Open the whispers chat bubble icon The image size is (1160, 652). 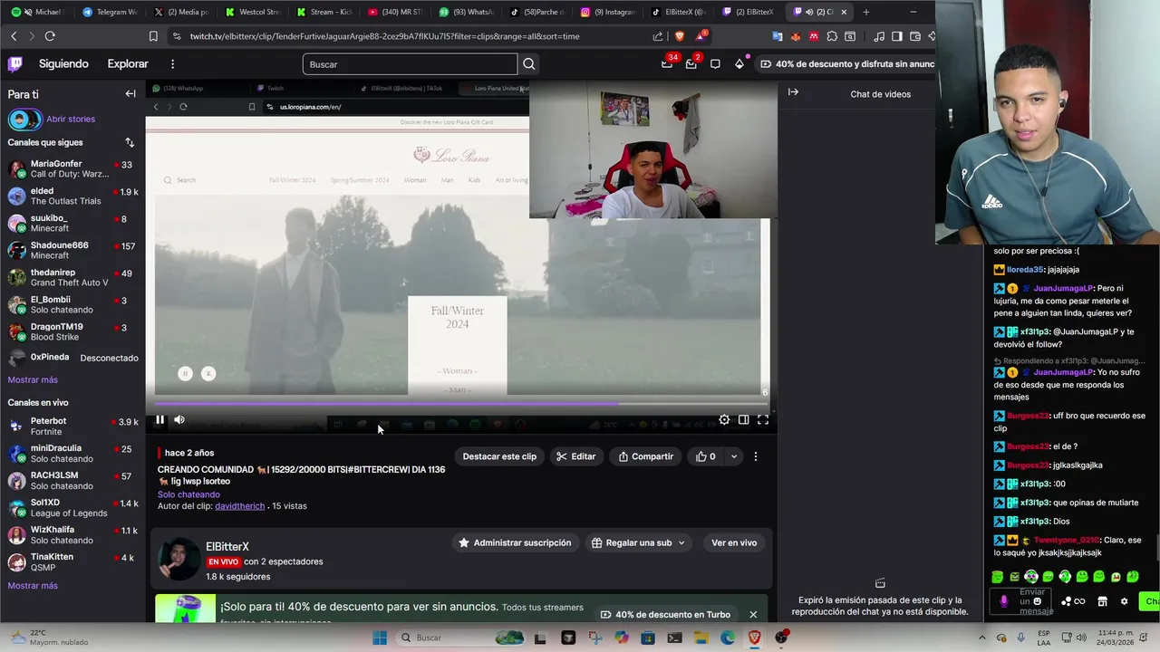pos(715,64)
